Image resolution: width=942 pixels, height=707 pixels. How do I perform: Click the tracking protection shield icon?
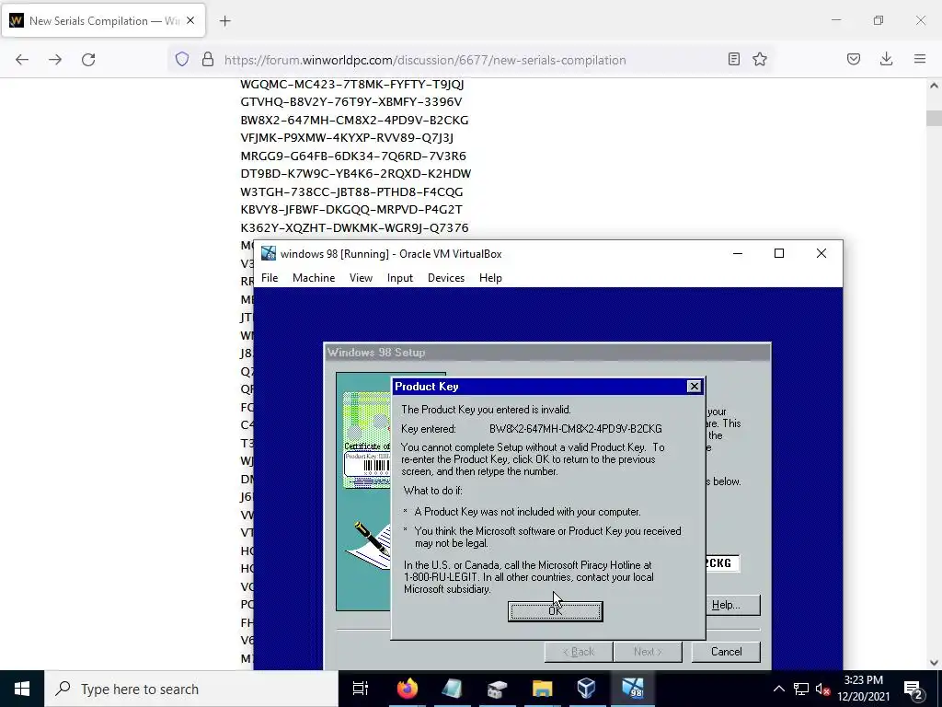[182, 59]
